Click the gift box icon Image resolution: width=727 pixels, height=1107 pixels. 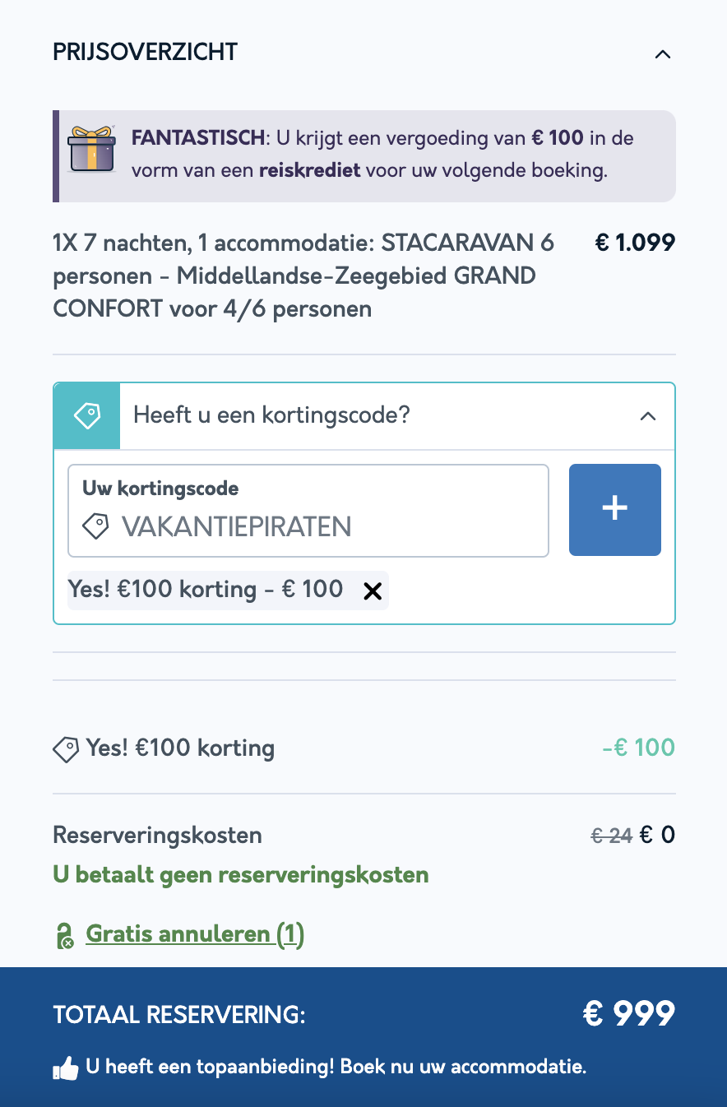coord(92,149)
